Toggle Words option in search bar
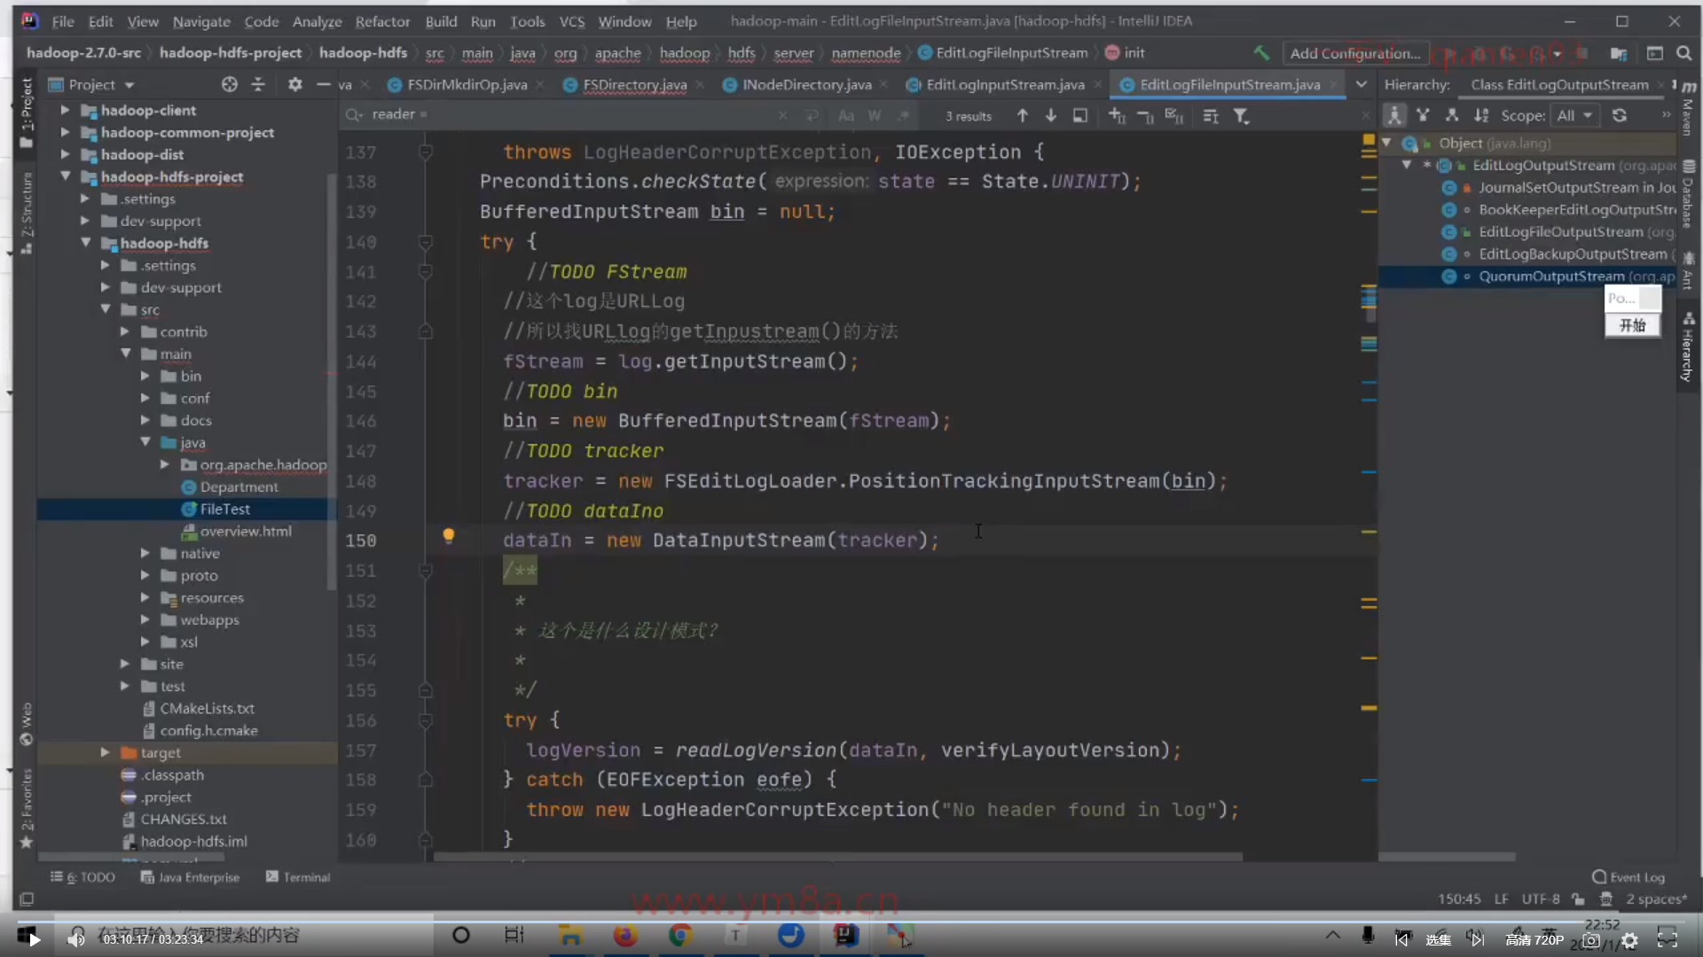 (874, 116)
